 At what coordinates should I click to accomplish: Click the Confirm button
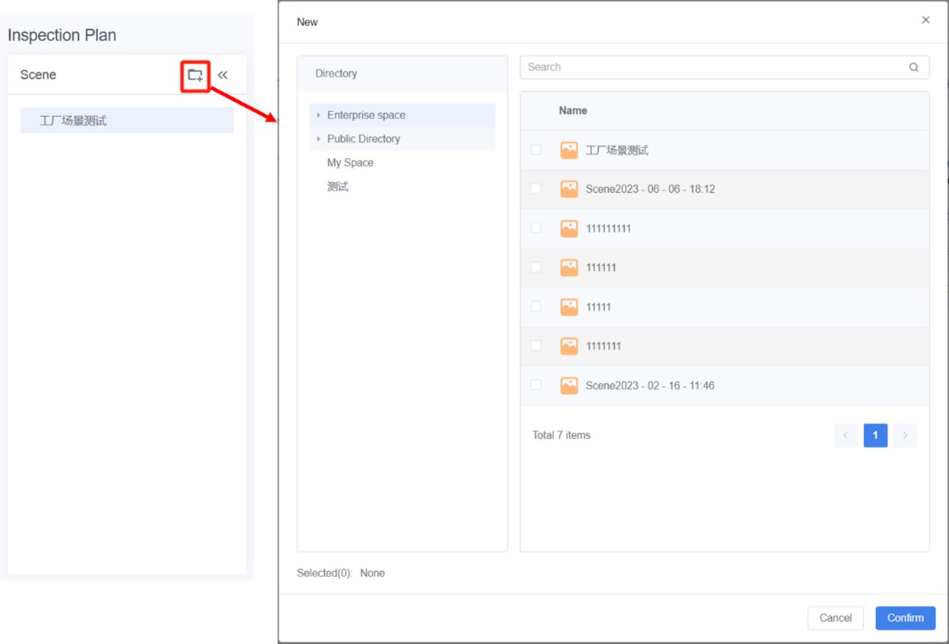pos(905,618)
